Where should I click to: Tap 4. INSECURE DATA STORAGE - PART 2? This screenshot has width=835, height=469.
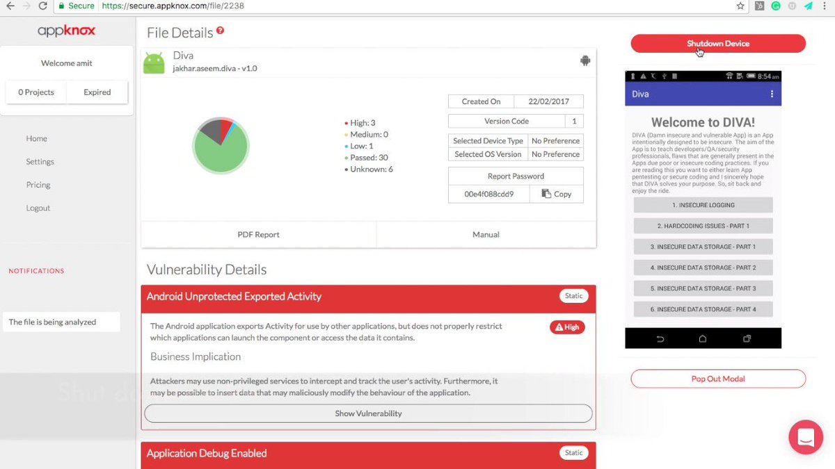703,268
